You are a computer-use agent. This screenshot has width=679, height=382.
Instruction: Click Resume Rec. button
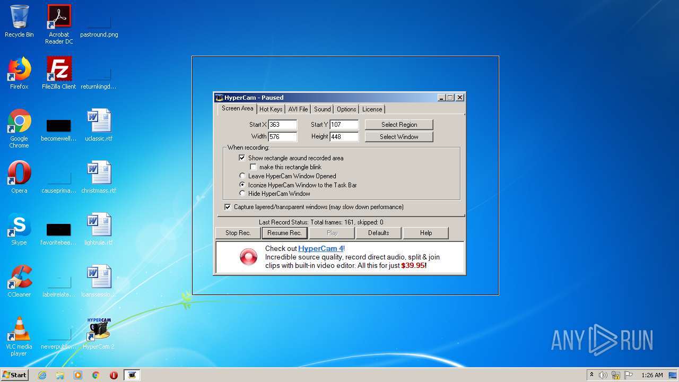[x=284, y=233]
